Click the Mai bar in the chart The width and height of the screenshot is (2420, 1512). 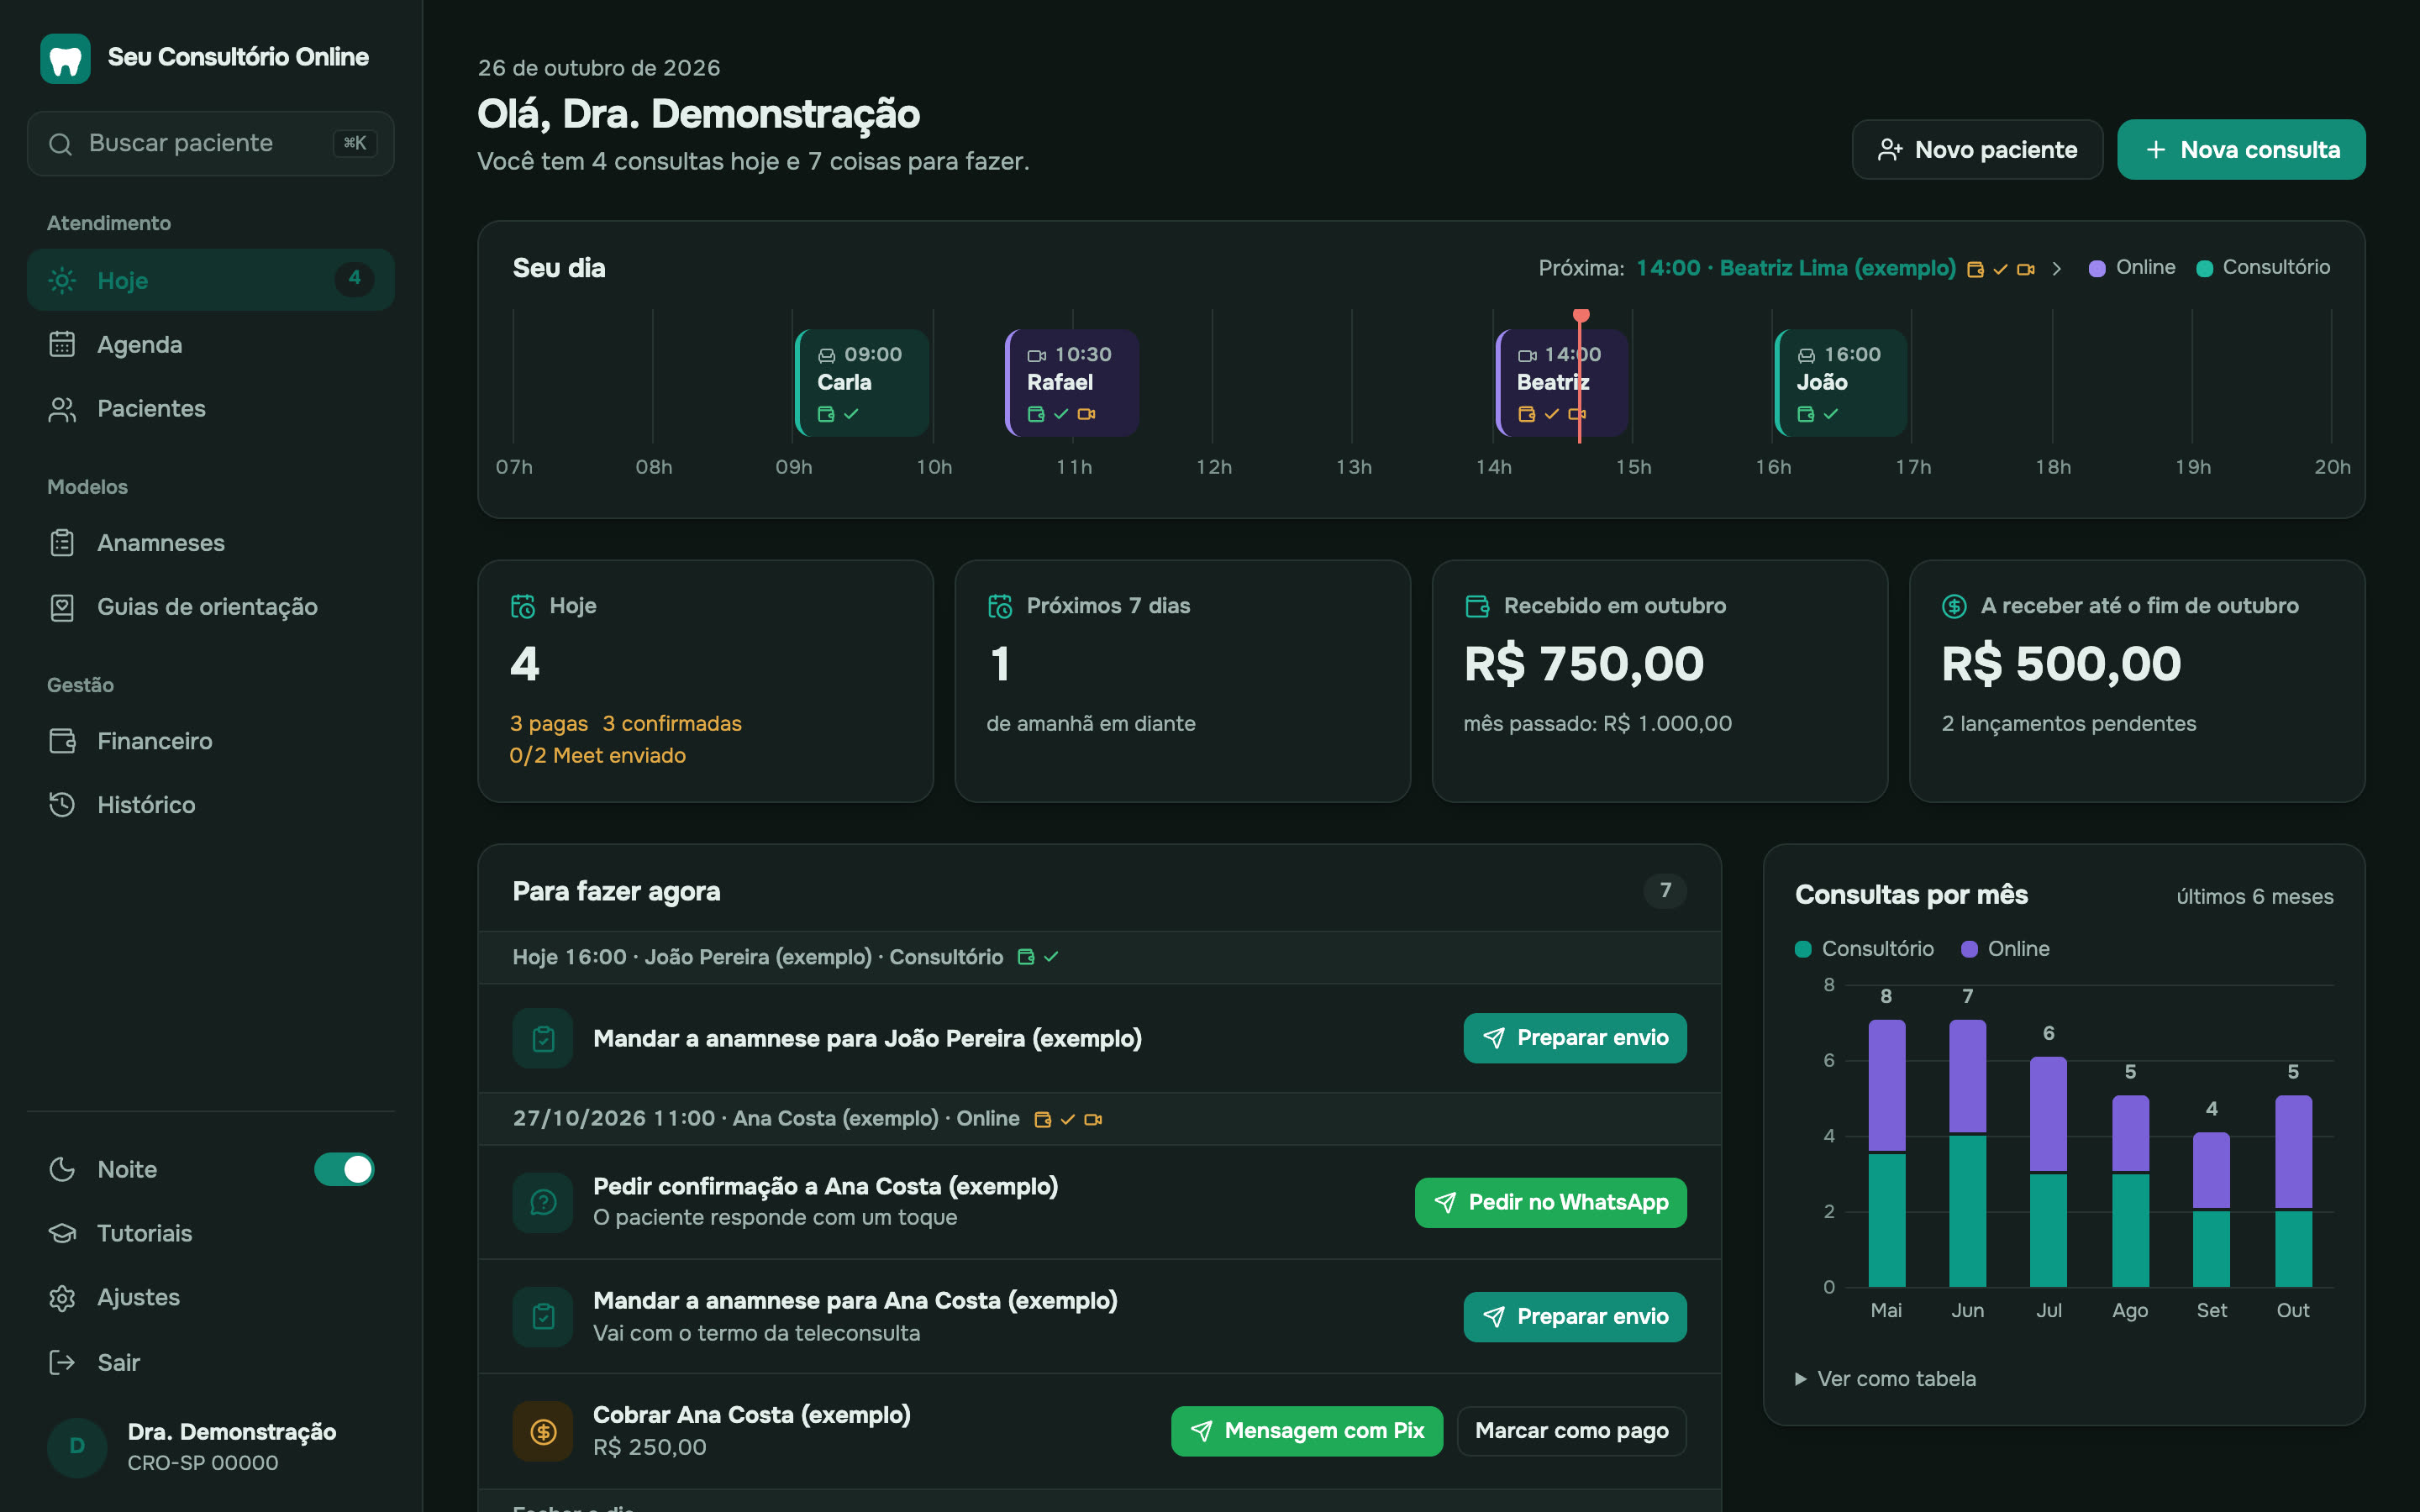pos(1886,1153)
